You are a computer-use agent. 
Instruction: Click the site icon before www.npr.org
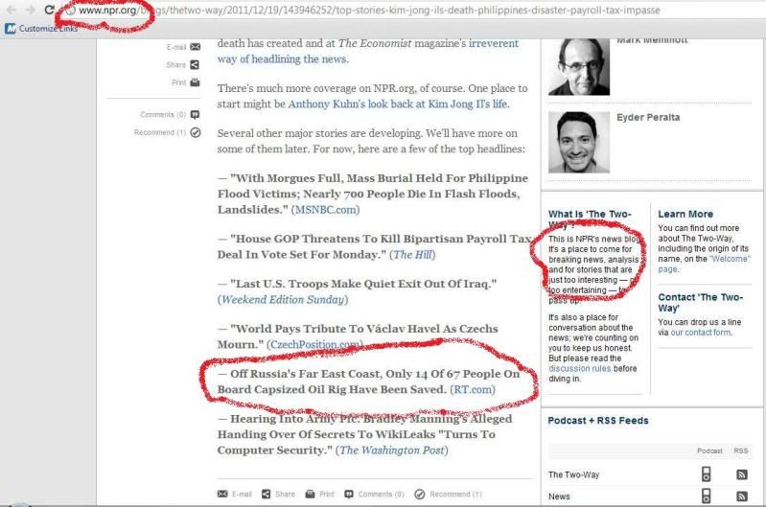71,11
